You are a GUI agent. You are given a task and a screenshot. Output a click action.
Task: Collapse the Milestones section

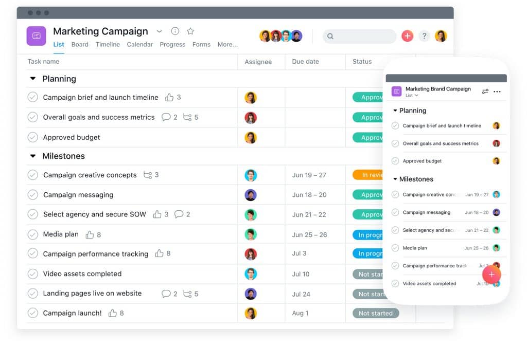click(x=33, y=156)
